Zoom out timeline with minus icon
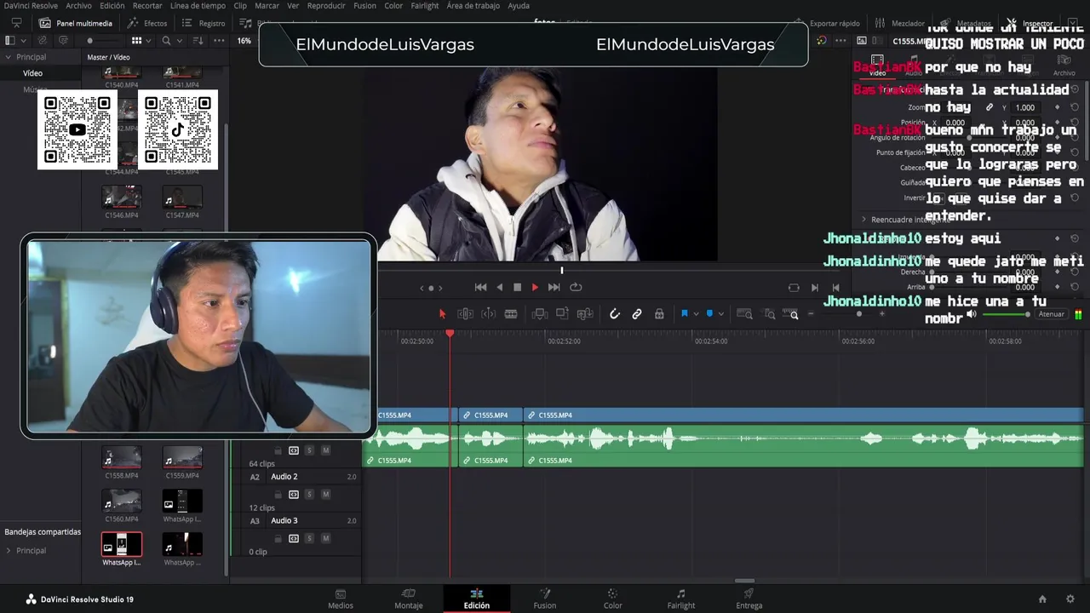Image resolution: width=1090 pixels, height=613 pixels. 811,314
